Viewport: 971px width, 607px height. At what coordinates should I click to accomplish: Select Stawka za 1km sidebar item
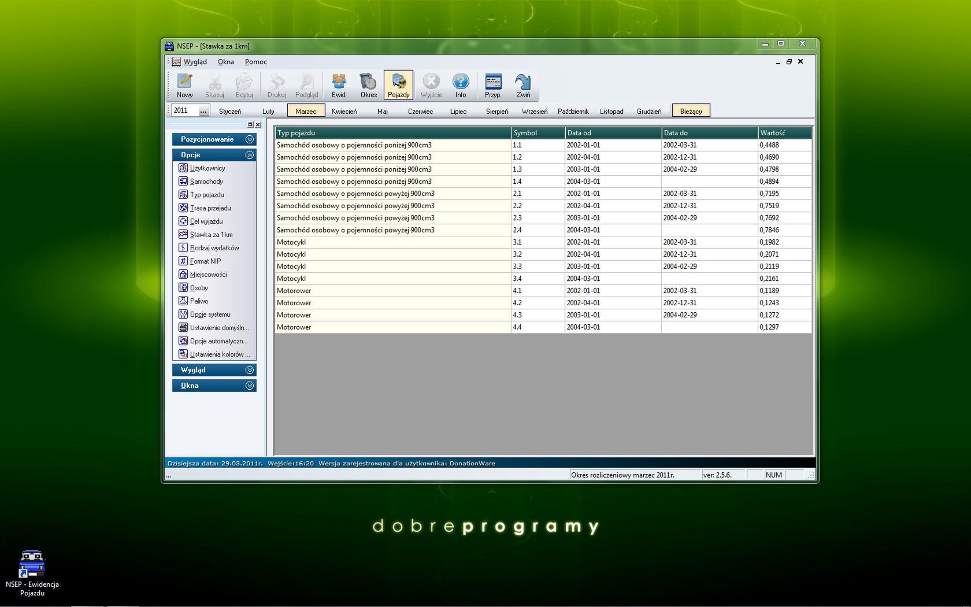[x=206, y=235]
